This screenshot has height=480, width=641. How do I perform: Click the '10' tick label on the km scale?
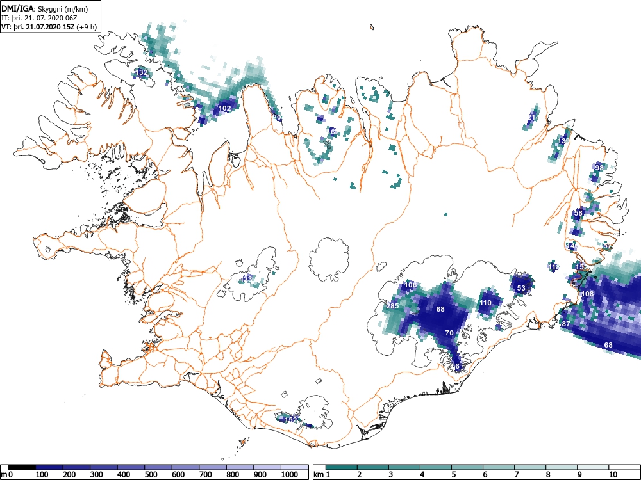click(613, 475)
